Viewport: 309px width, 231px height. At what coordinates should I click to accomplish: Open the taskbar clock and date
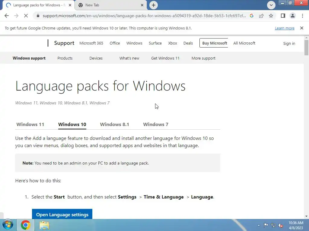296,225
